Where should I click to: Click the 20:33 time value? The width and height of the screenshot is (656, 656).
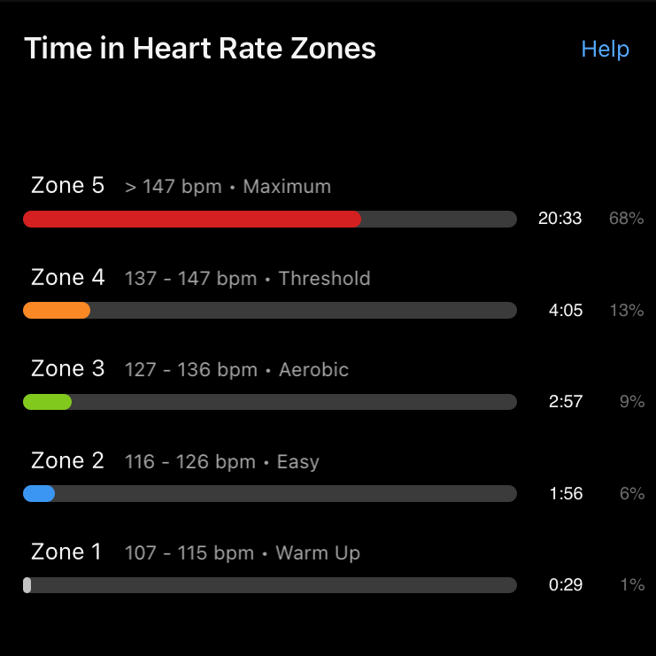tap(560, 219)
